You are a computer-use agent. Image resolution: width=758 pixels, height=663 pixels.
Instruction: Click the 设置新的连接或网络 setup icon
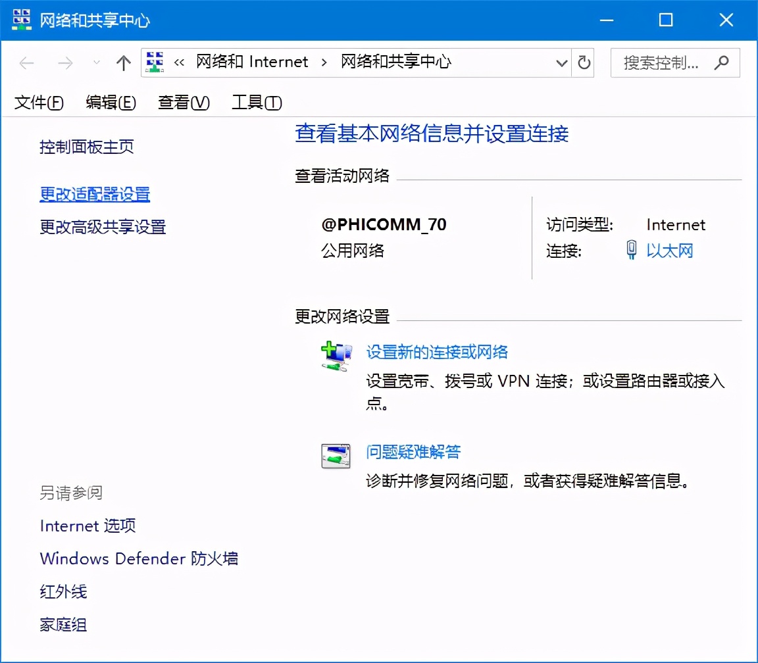coord(336,355)
